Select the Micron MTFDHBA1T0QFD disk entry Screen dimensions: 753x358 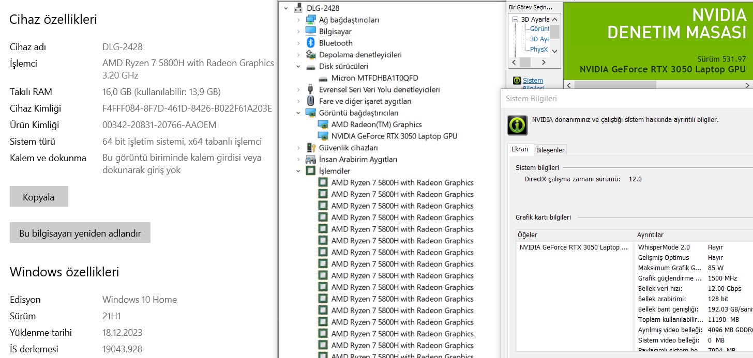point(374,78)
